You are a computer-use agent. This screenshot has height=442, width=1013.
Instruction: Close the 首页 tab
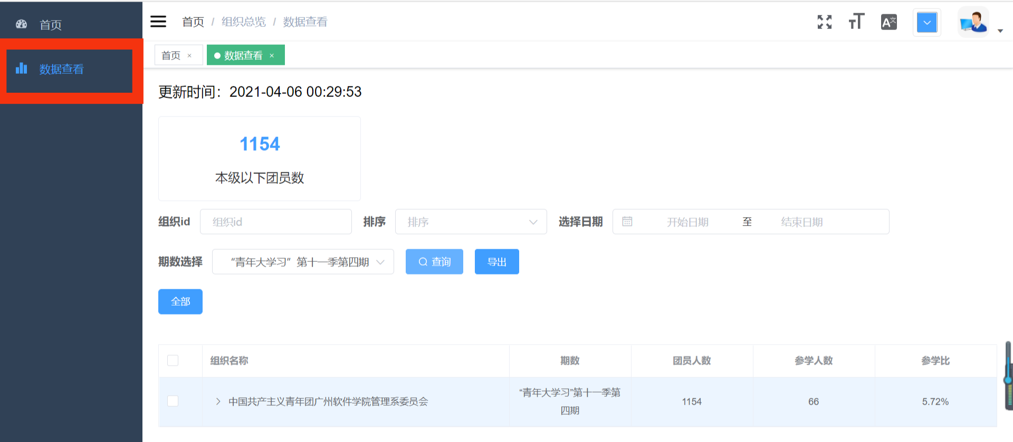tap(189, 56)
